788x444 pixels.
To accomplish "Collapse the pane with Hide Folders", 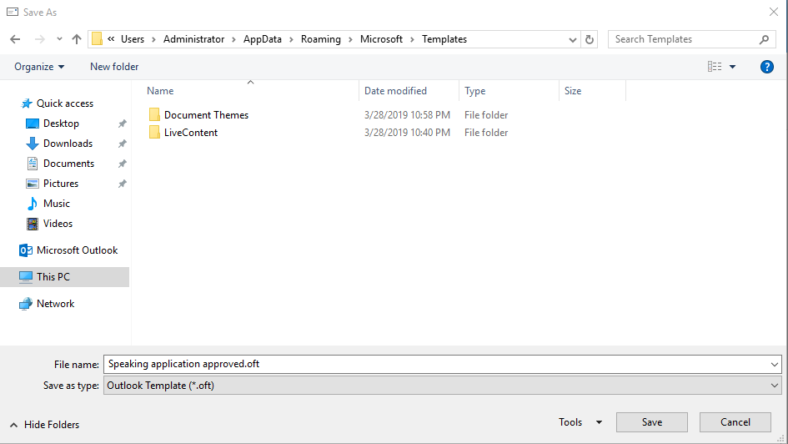I will point(45,425).
